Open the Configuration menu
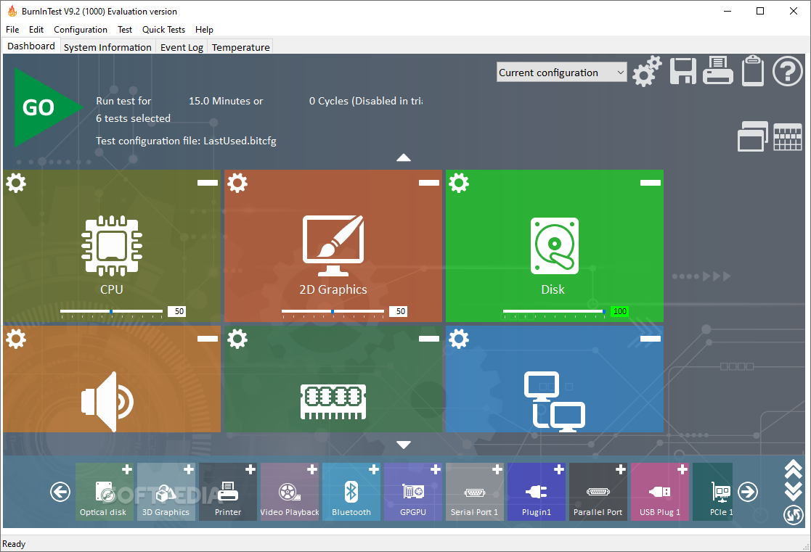 click(x=80, y=30)
